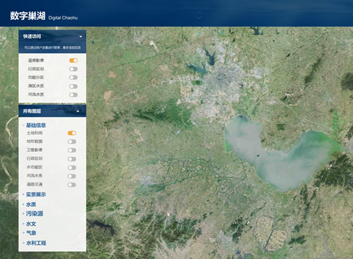Turn on the 道路交通 layer

click(x=72, y=185)
